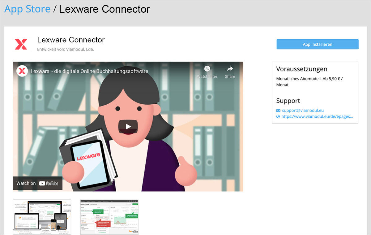
Task: Click the Support heading
Action: pos(288,101)
